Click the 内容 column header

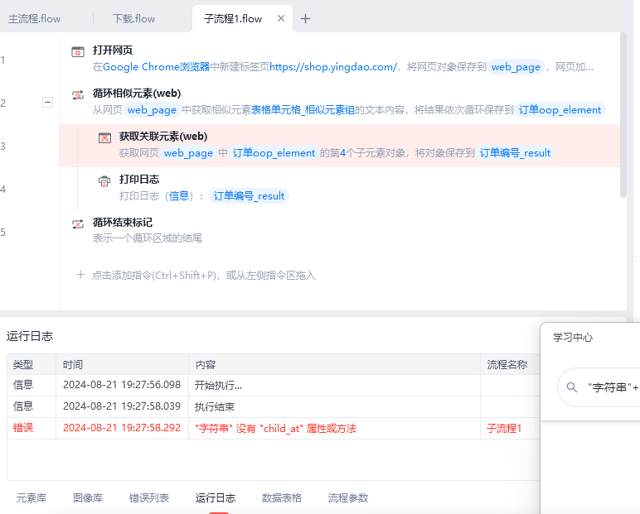(x=334, y=364)
